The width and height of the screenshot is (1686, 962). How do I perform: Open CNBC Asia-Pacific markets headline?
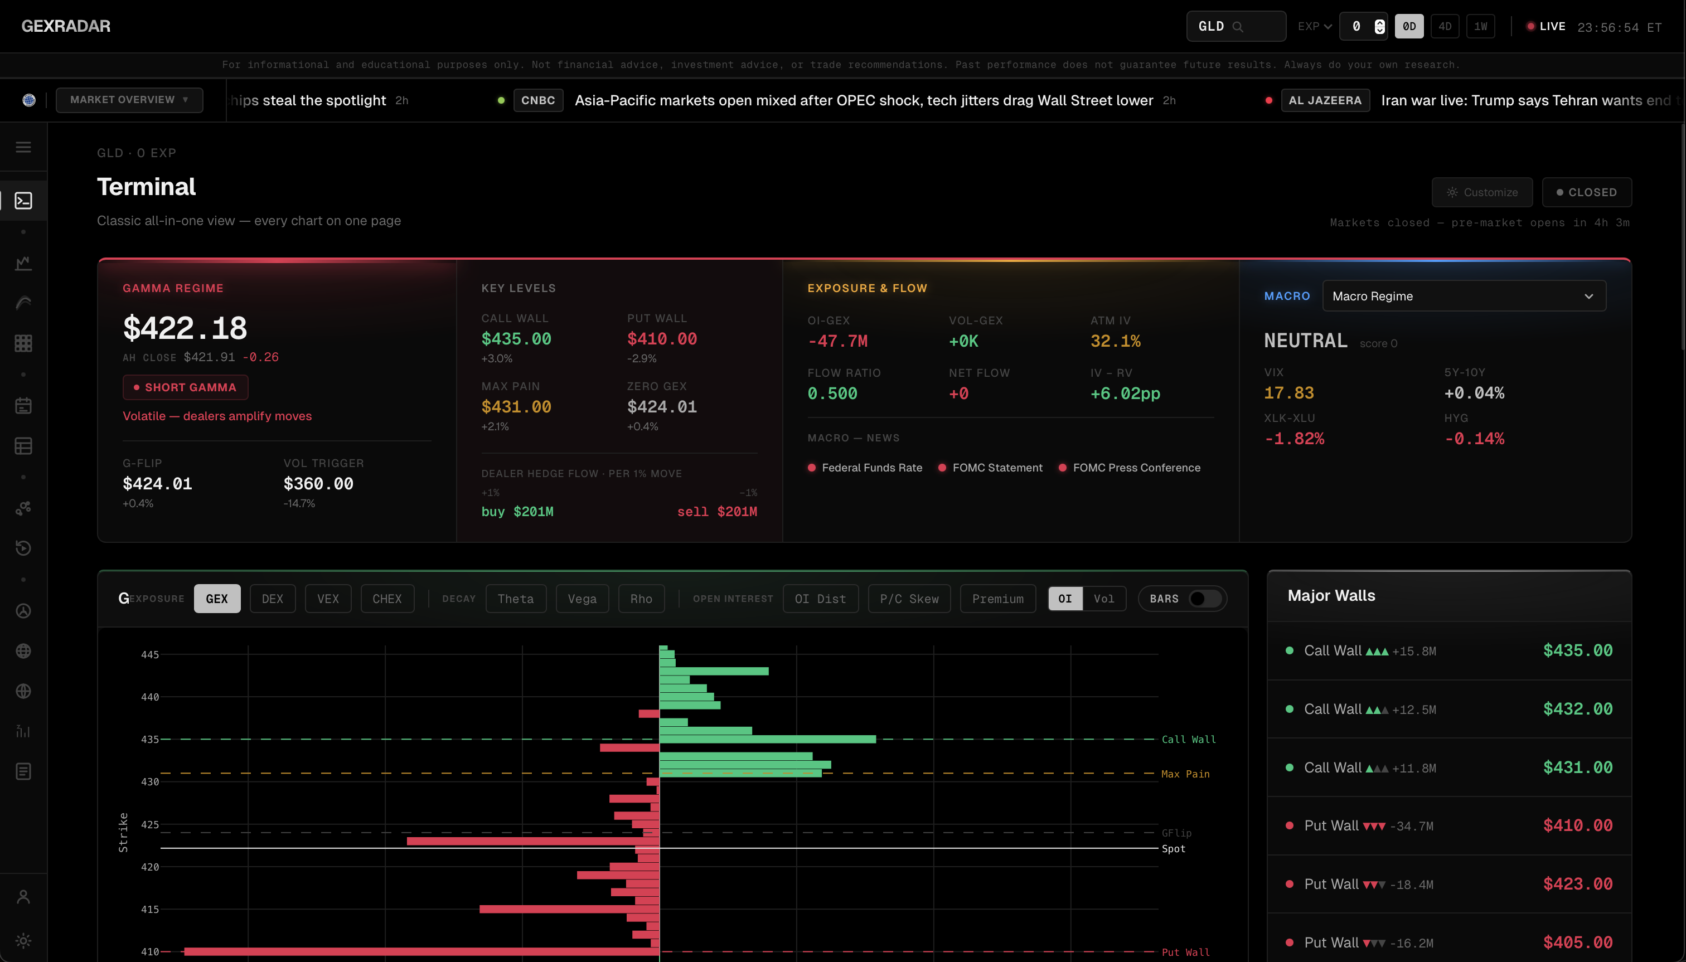tap(864, 100)
